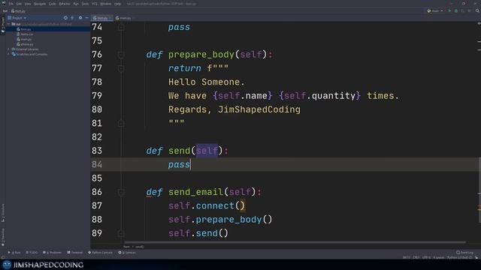Open the Event Log
Screen dimensions: 481x270
click(465, 253)
